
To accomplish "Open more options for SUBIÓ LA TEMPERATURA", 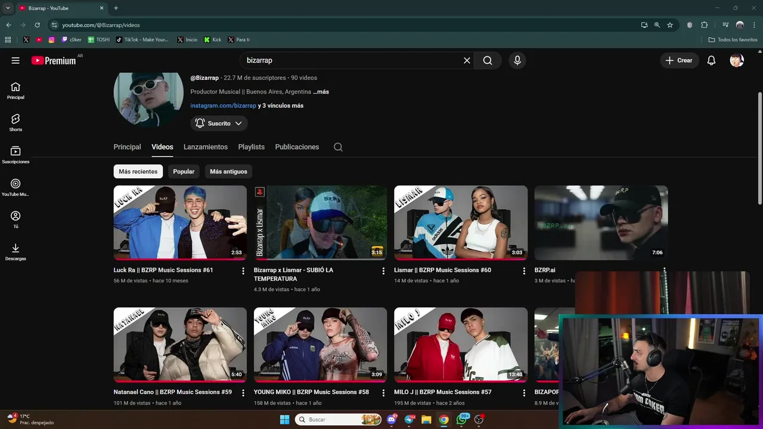I will [383, 271].
